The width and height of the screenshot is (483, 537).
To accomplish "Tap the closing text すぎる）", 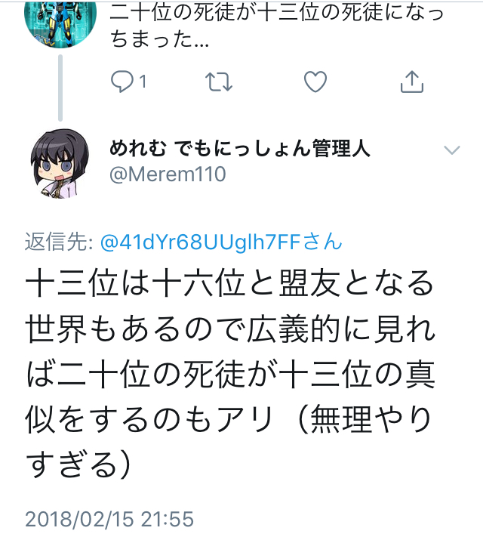I will coord(78,464).
